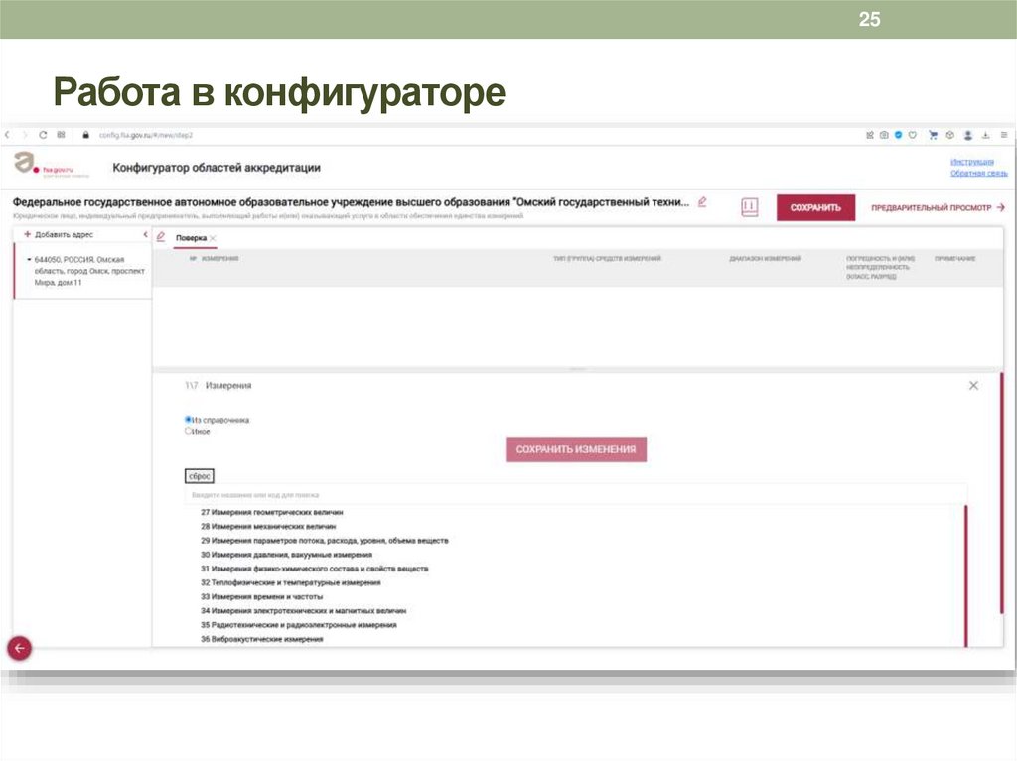This screenshot has width=1017, height=761.
Task: Expand the 644050 Омск address entry
Action: pos(30,259)
